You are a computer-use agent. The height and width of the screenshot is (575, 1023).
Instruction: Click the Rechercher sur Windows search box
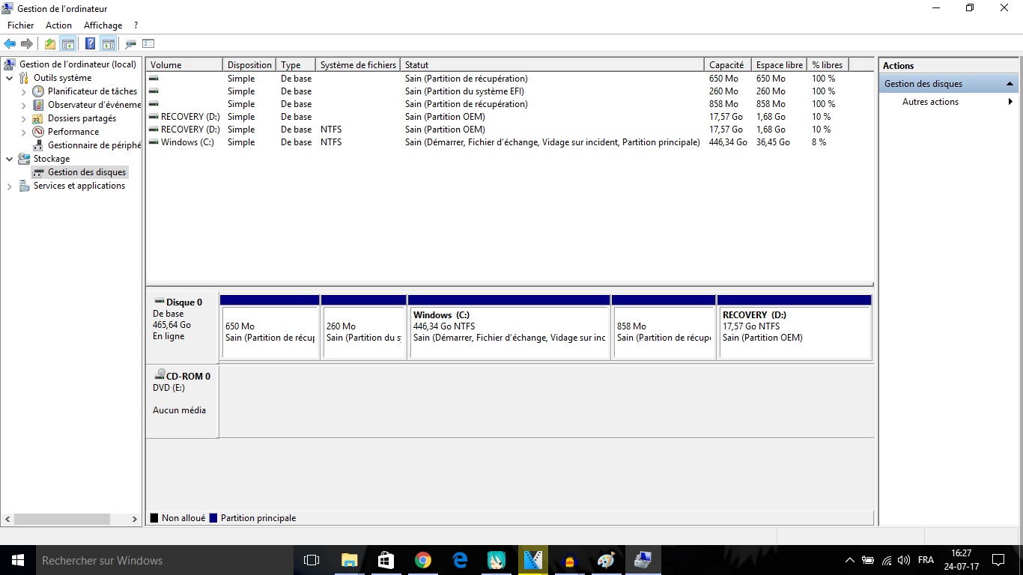point(165,560)
